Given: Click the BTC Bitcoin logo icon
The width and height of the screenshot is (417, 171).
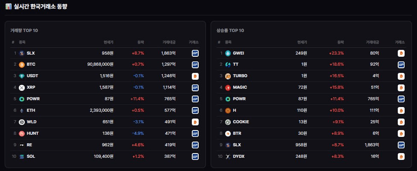Looking at the screenshot, I should 21,65.
